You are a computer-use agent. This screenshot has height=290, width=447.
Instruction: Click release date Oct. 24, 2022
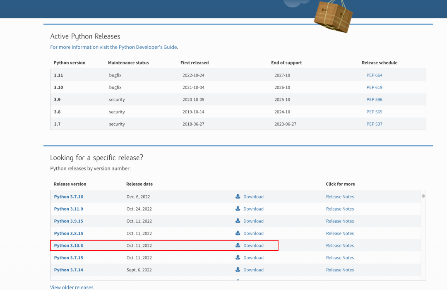[x=139, y=209]
